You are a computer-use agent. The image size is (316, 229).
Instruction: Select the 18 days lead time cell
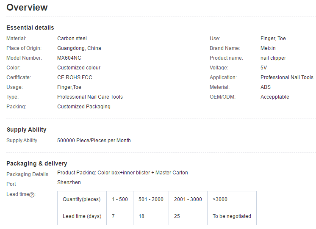tap(141, 216)
